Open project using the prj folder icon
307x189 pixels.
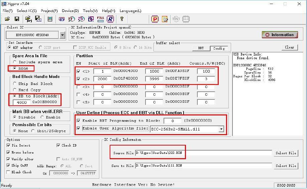tap(28, 19)
